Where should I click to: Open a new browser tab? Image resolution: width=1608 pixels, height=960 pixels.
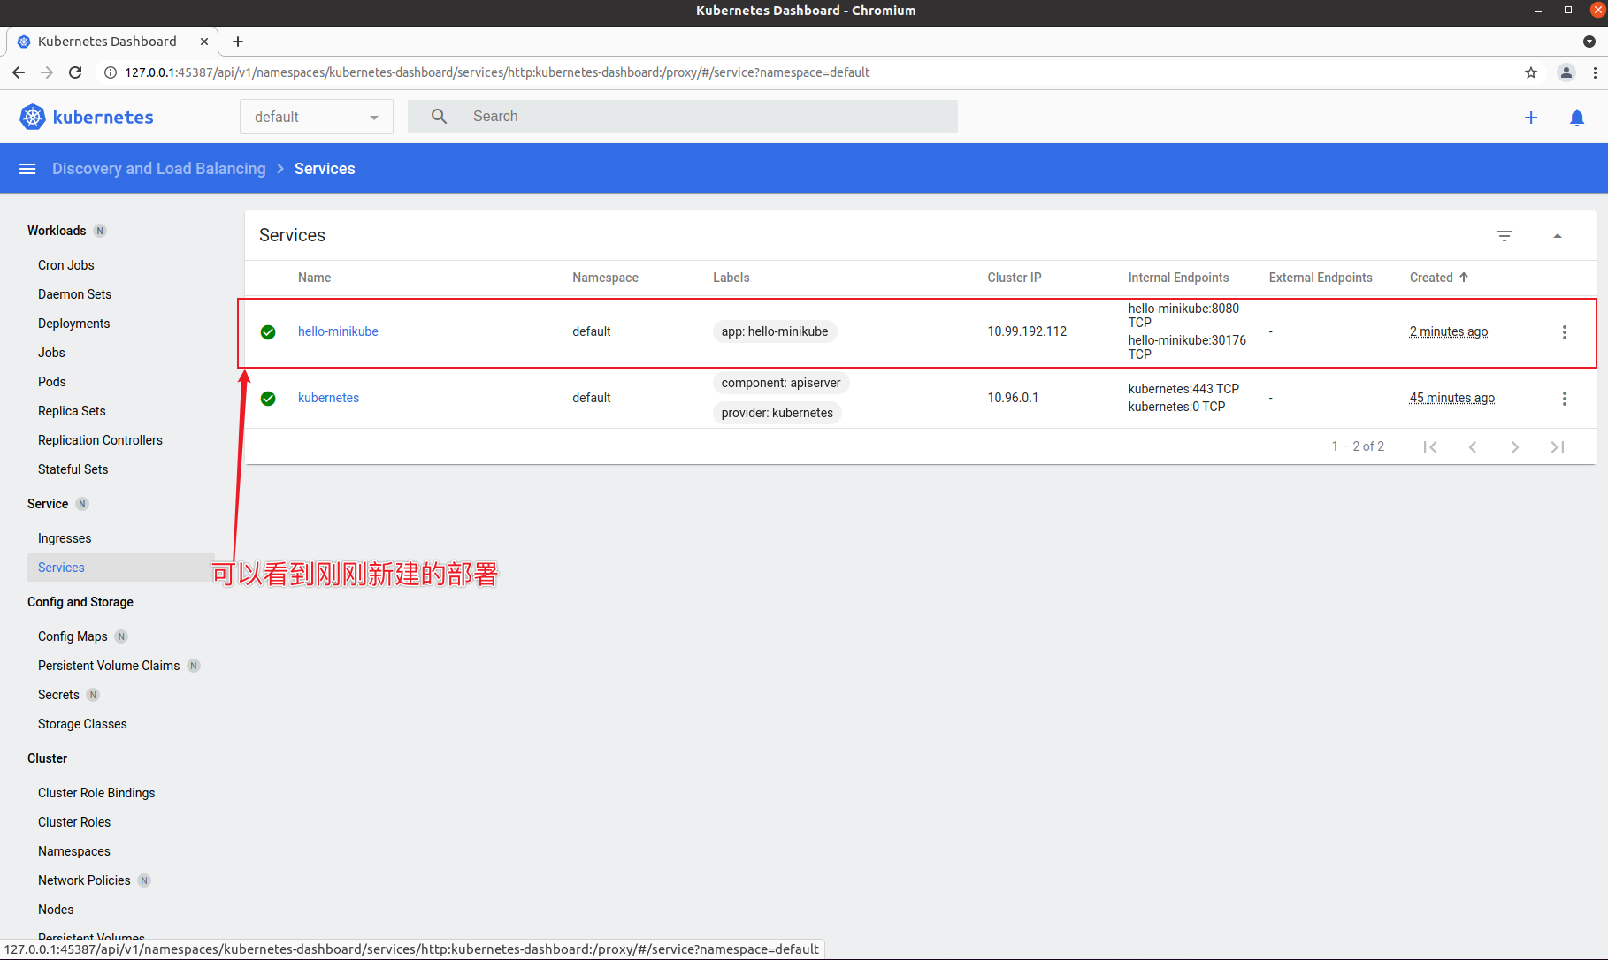point(238,42)
